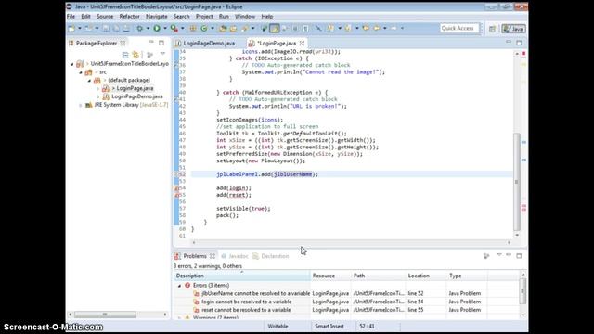Open the Problems view menu dropdown
Viewport: 594px width, 334px height.
coord(499,255)
